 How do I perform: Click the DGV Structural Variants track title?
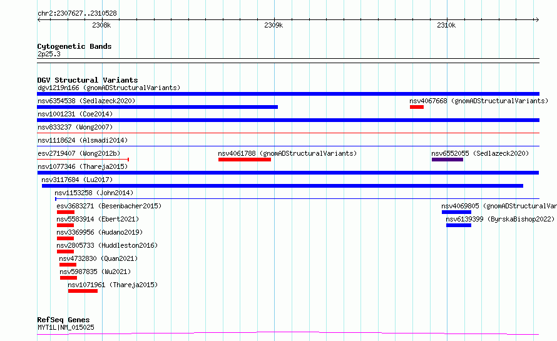pos(88,80)
